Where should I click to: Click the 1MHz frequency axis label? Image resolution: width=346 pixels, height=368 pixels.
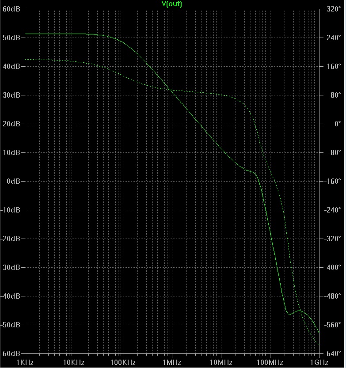tap(172, 363)
